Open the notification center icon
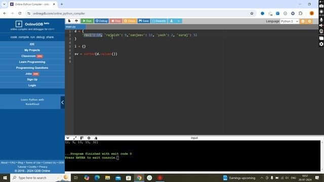324x182 pixels. click(317, 177)
